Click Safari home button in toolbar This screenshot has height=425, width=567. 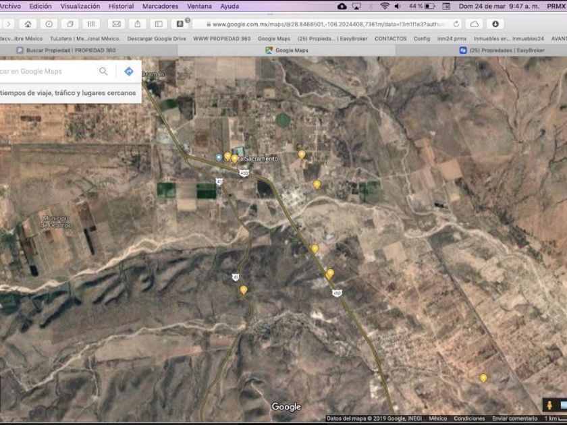tap(28, 24)
